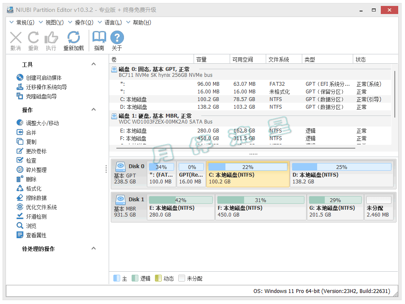Viewport: 405px width, 304px height.
Task: Click the Apply (执行) thumbs-up icon
Action: click(x=51, y=38)
